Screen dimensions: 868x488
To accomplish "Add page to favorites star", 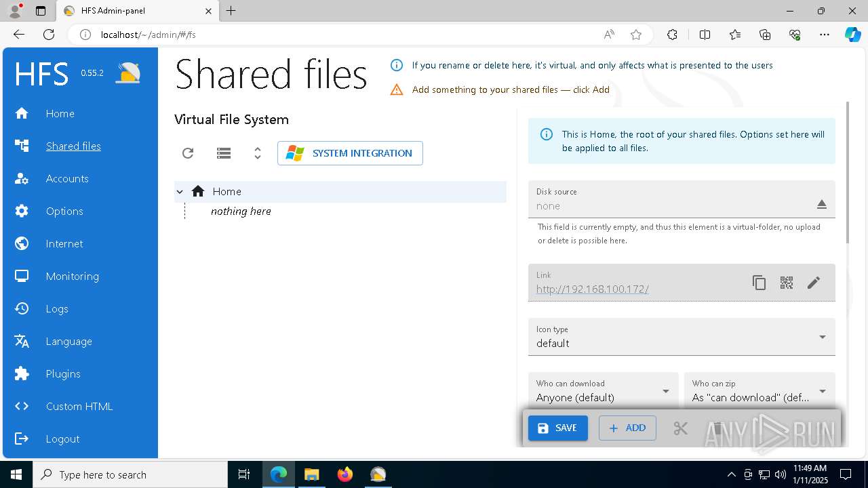I will pos(636,35).
